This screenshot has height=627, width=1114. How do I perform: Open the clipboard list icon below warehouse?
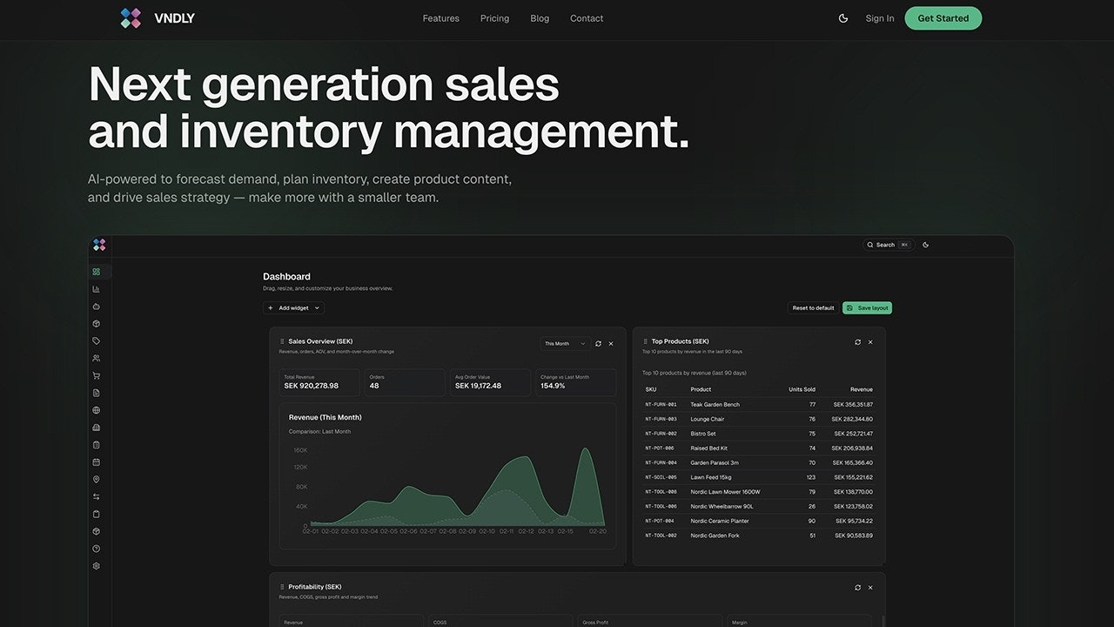pos(97,444)
